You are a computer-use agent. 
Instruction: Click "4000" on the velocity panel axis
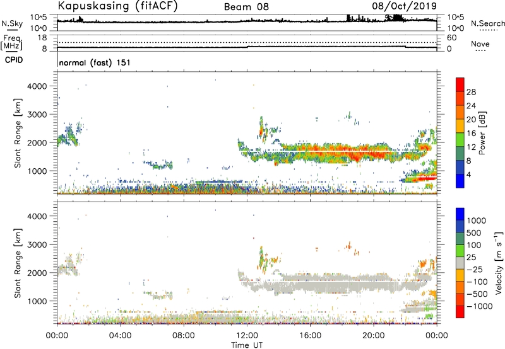37,216
